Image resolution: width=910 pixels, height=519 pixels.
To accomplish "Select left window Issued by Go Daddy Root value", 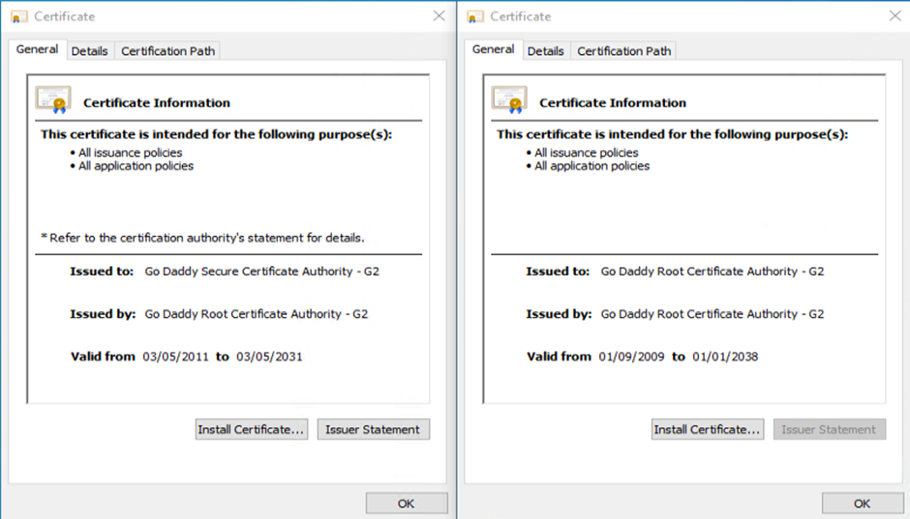I will pos(256,314).
